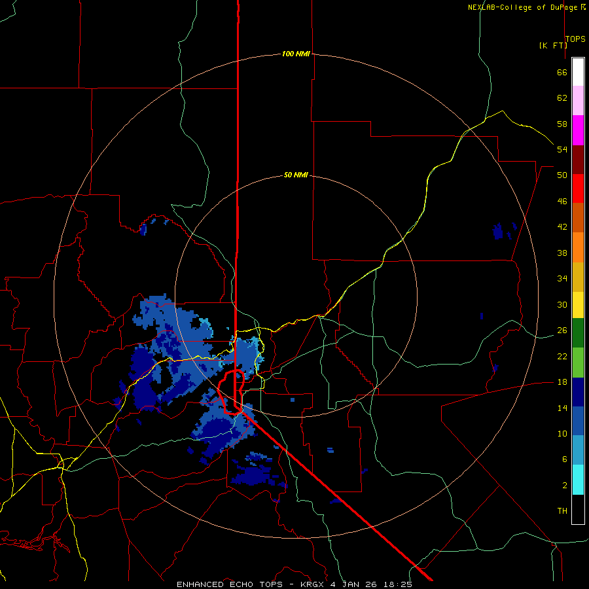Select the dark red legend swatch
This screenshot has width=589, height=589.
[578, 159]
